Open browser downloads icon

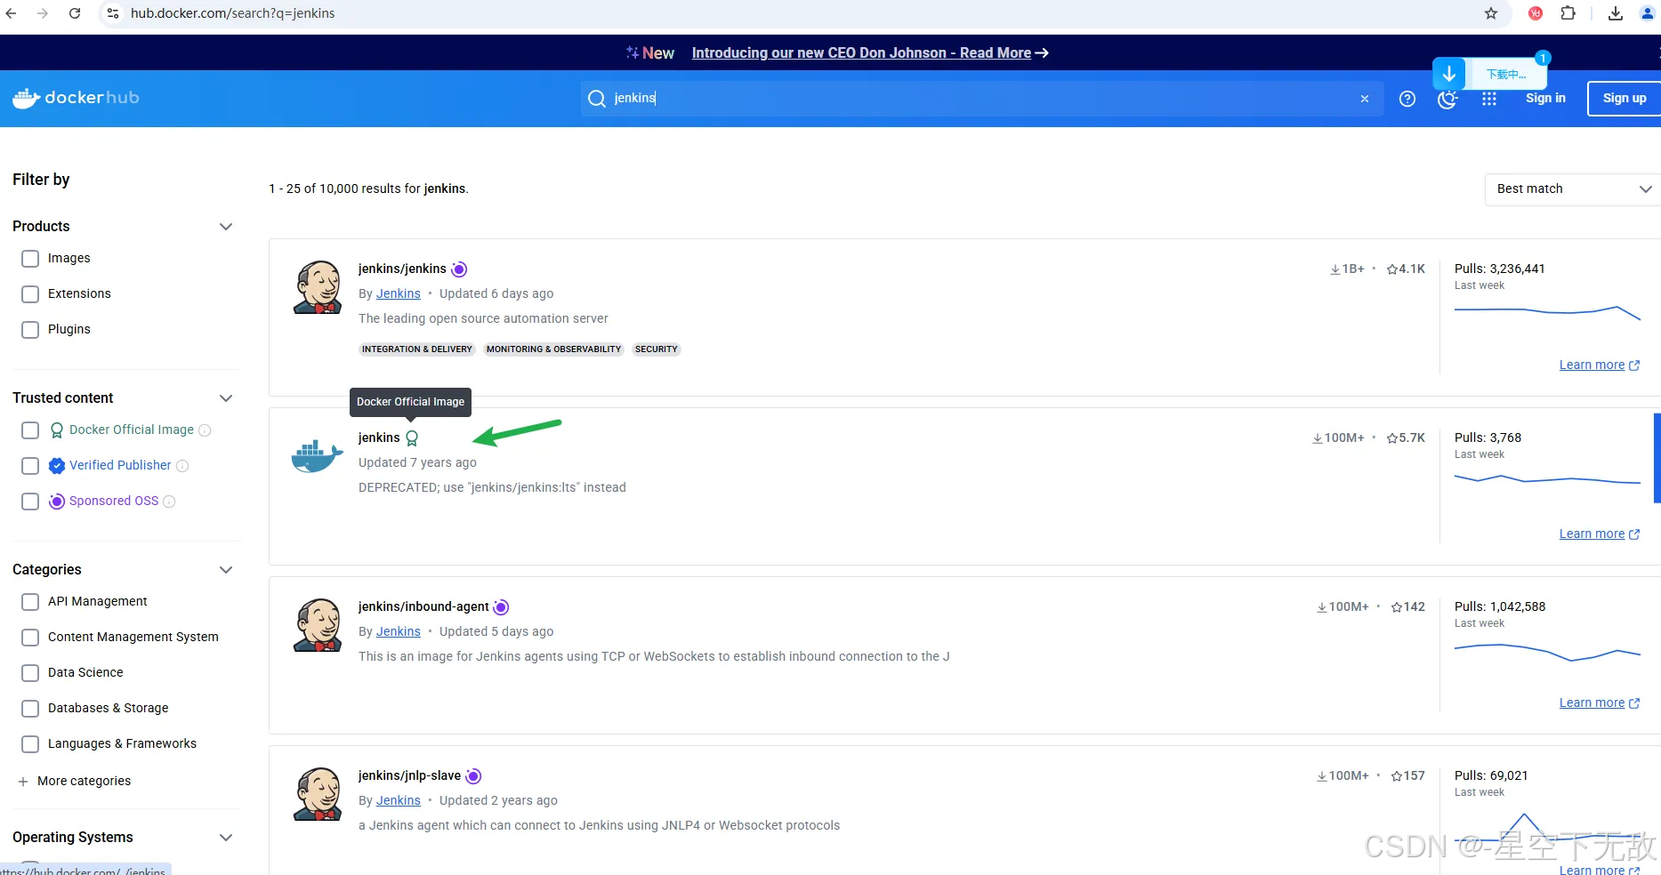[x=1616, y=13]
